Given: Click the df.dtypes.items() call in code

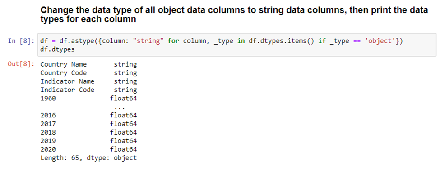Looking at the screenshot, I should [x=282, y=41].
